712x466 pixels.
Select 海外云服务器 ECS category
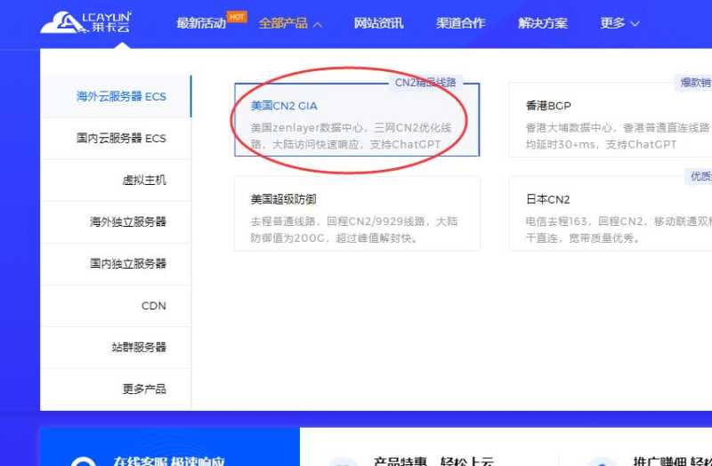[116, 96]
